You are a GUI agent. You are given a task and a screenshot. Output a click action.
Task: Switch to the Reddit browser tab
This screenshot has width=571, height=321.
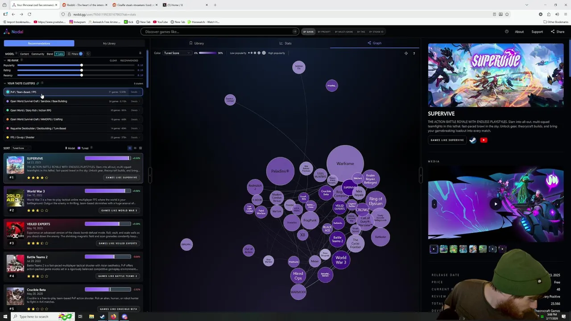pos(84,5)
